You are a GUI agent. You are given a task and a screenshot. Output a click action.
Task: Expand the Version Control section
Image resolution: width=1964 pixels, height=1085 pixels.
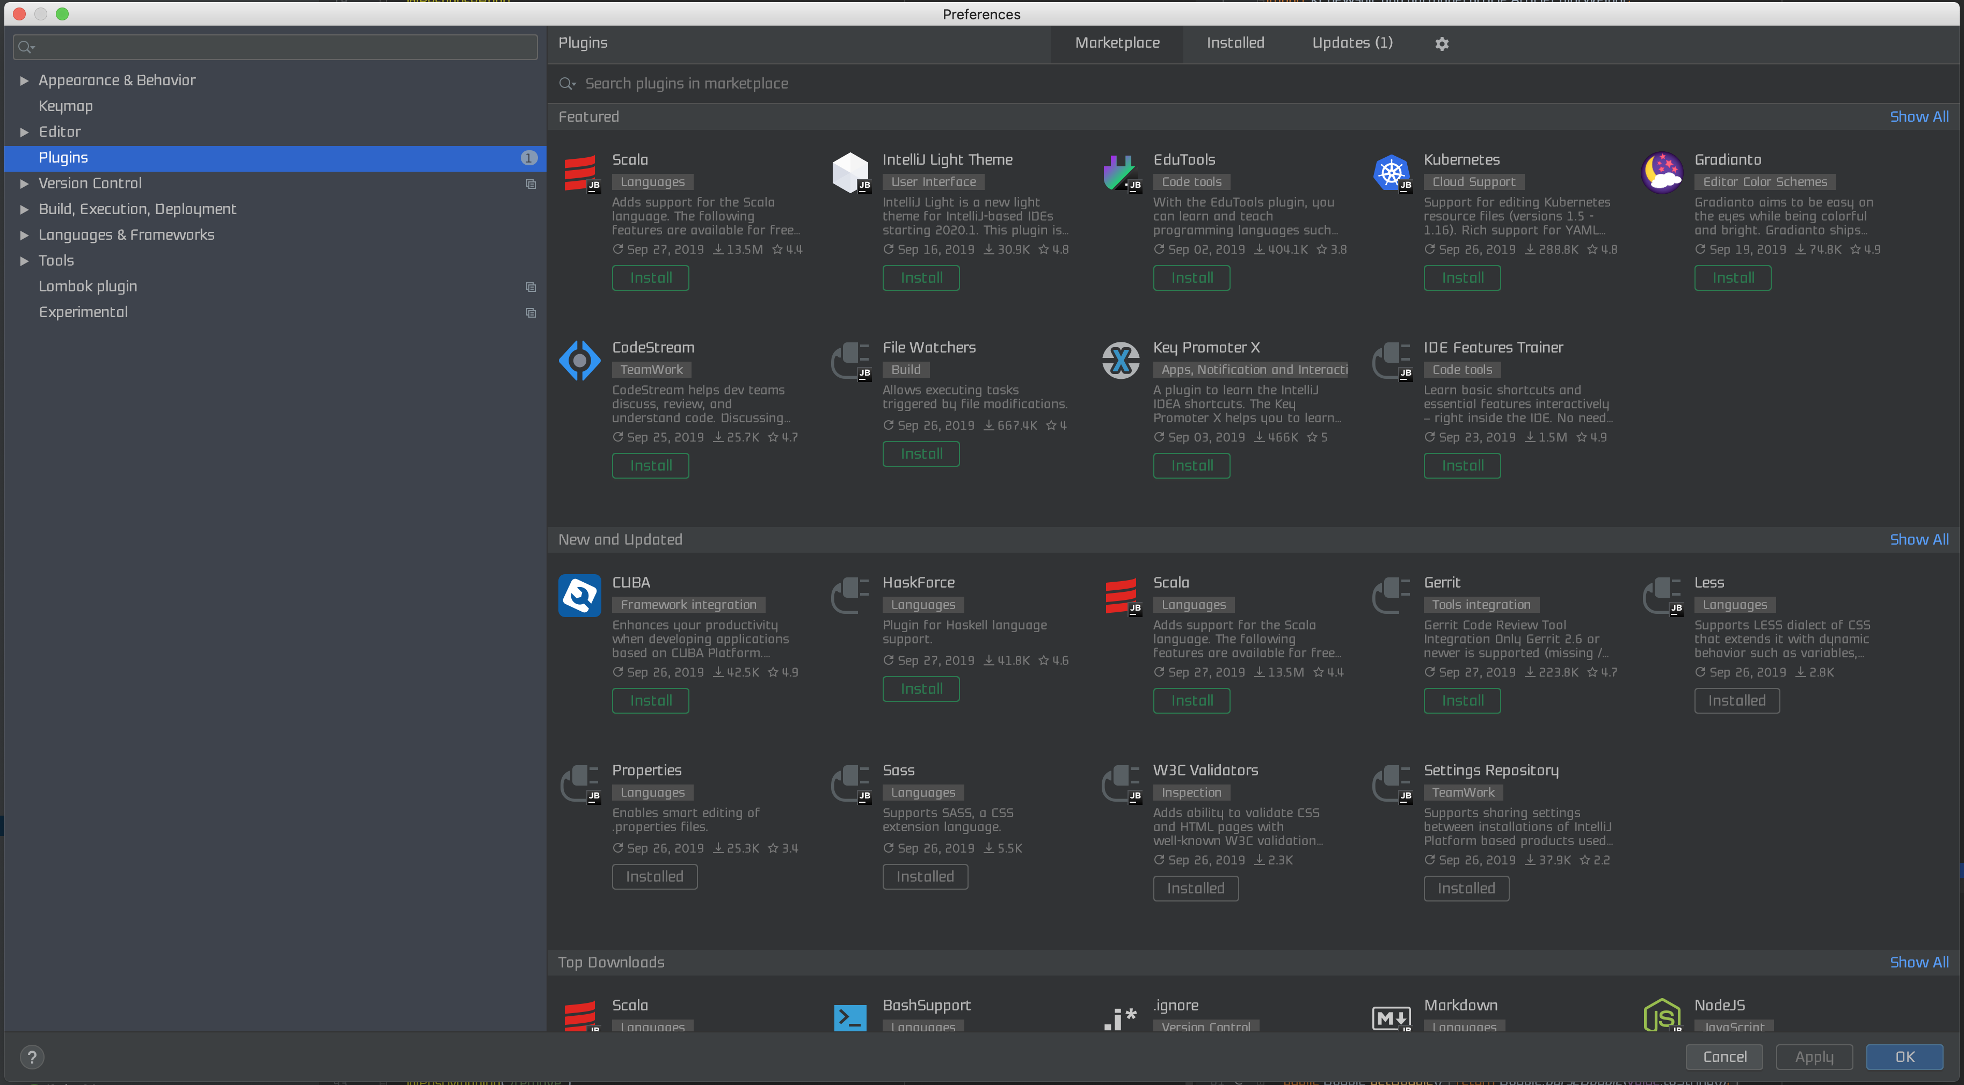[24, 184]
